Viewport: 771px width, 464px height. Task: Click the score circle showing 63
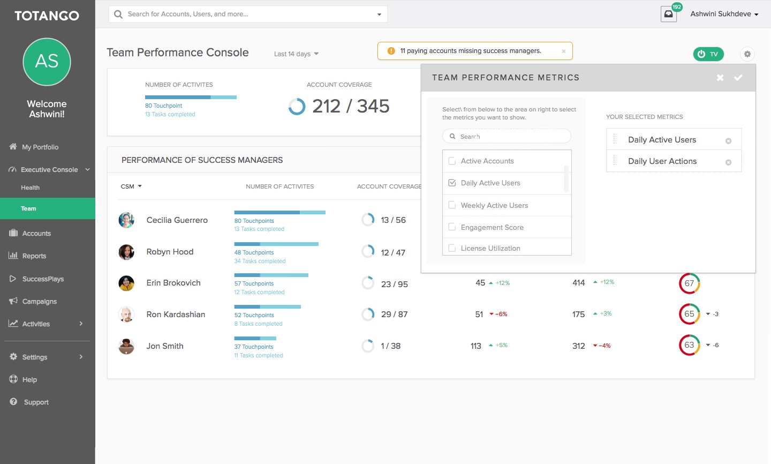coord(690,345)
